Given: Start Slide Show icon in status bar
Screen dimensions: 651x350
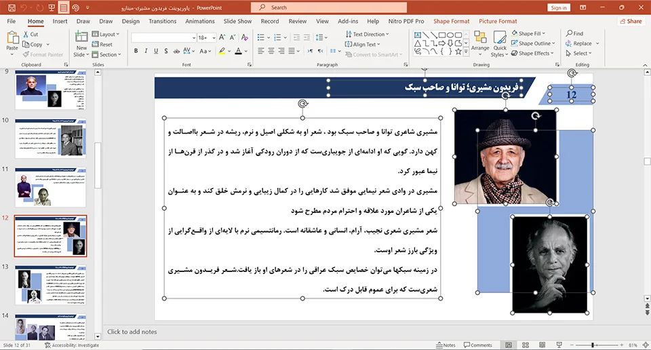Looking at the screenshot, I should [x=559, y=345].
